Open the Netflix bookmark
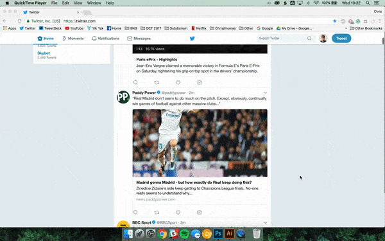Viewport: 385px width, 241px height. coord(199,28)
